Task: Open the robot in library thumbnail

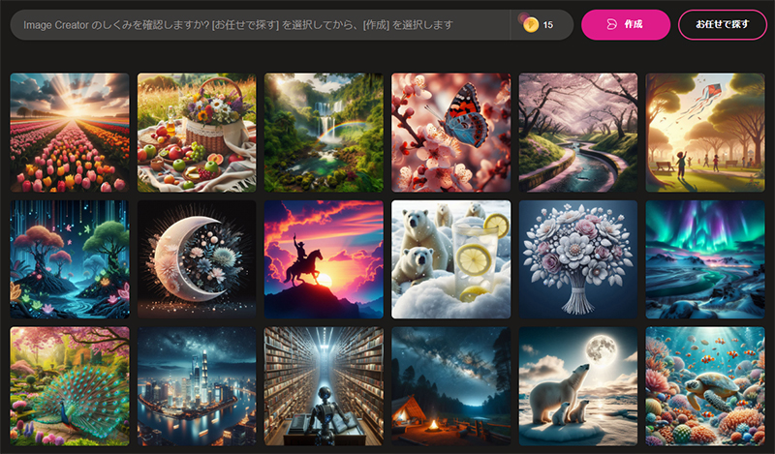Action: click(x=324, y=386)
